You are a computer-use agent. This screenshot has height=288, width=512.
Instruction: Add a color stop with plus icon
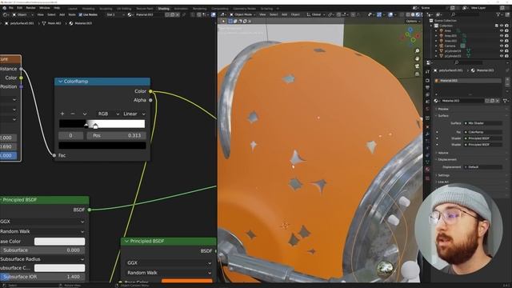62,114
